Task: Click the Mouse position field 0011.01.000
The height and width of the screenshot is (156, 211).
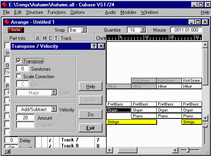Action: 186,30
